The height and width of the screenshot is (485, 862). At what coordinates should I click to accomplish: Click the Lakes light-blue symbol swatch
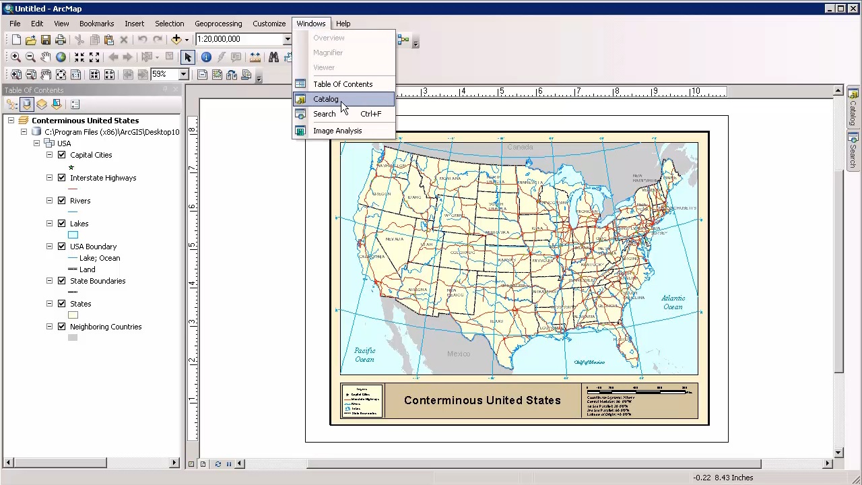click(x=73, y=235)
